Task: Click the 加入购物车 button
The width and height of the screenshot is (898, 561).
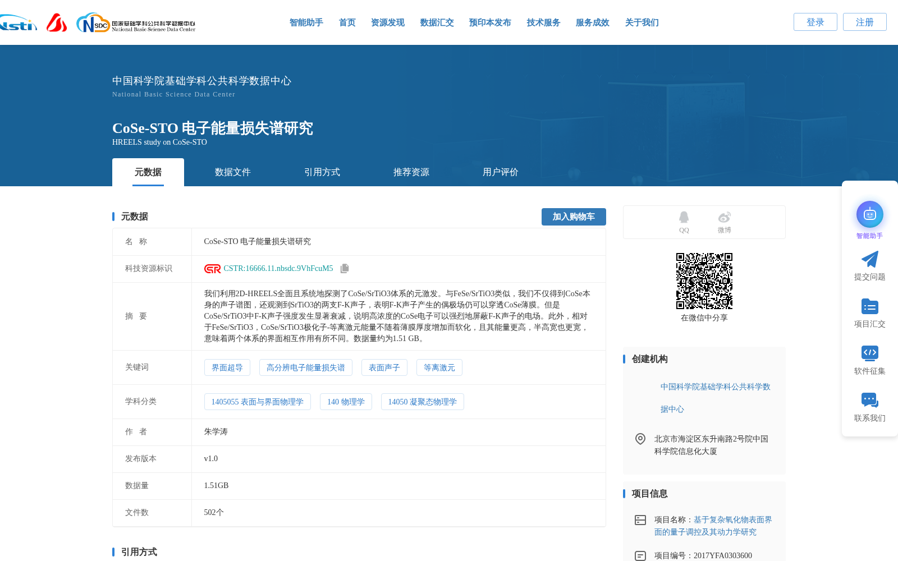Action: tap(574, 217)
